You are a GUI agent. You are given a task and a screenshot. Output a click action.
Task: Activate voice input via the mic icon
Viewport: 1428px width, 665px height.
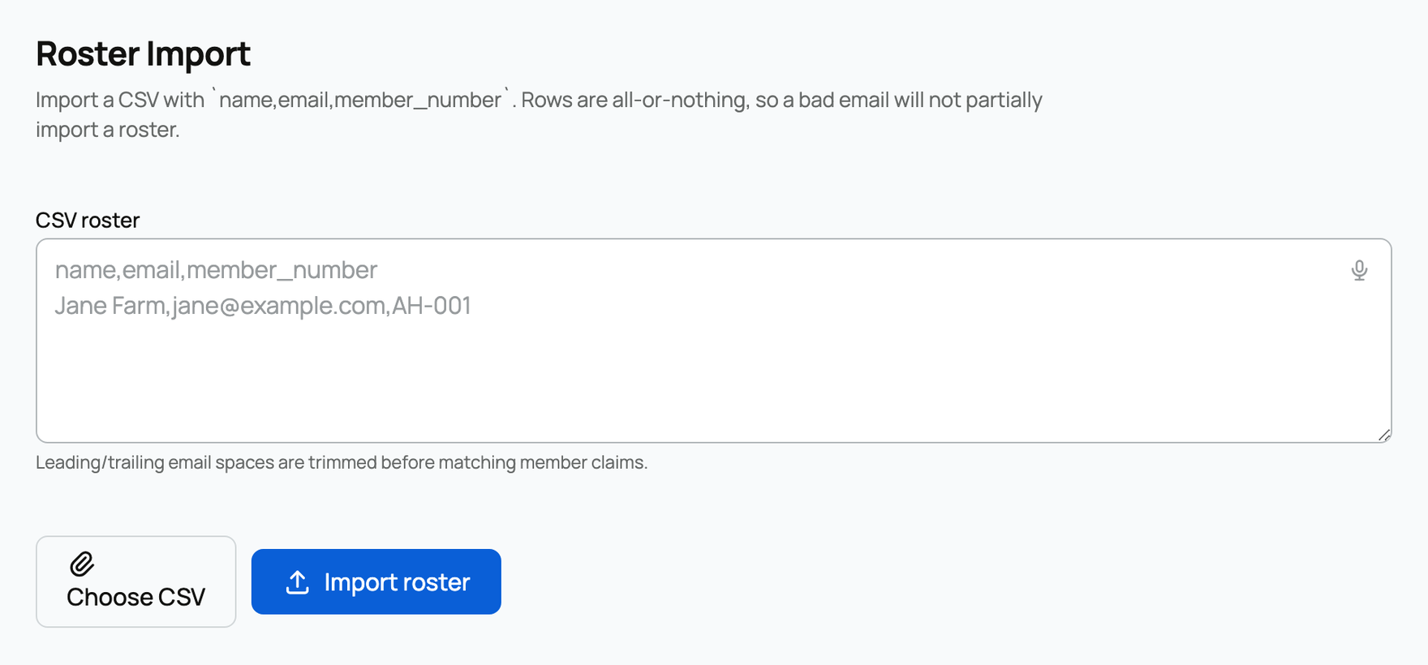pos(1359,270)
